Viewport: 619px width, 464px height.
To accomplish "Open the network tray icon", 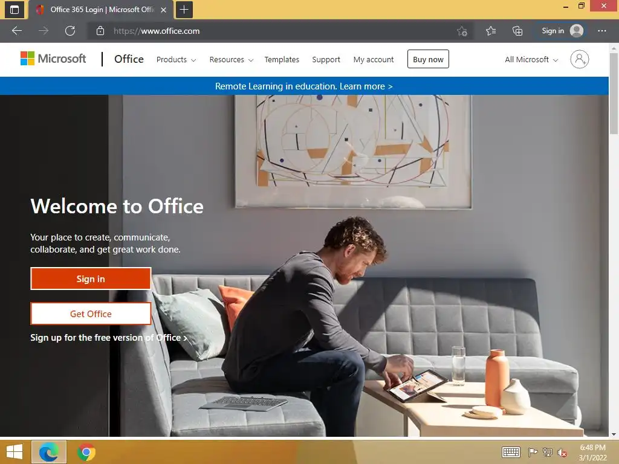I will point(548,452).
